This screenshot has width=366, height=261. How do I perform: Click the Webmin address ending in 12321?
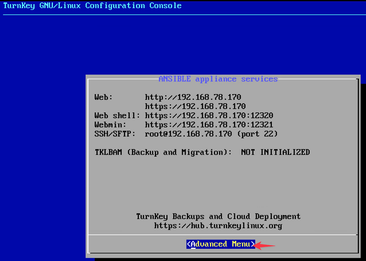[209, 125]
